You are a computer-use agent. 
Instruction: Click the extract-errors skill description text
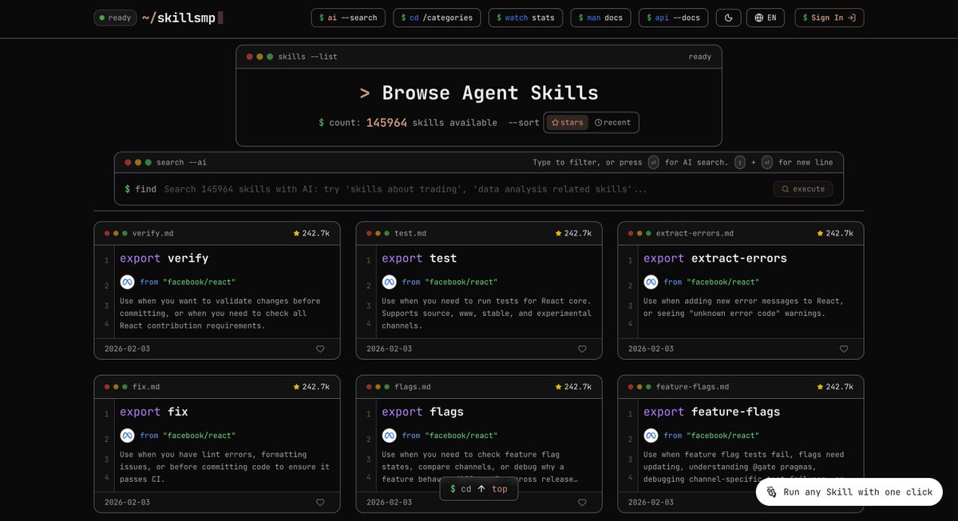coord(744,307)
